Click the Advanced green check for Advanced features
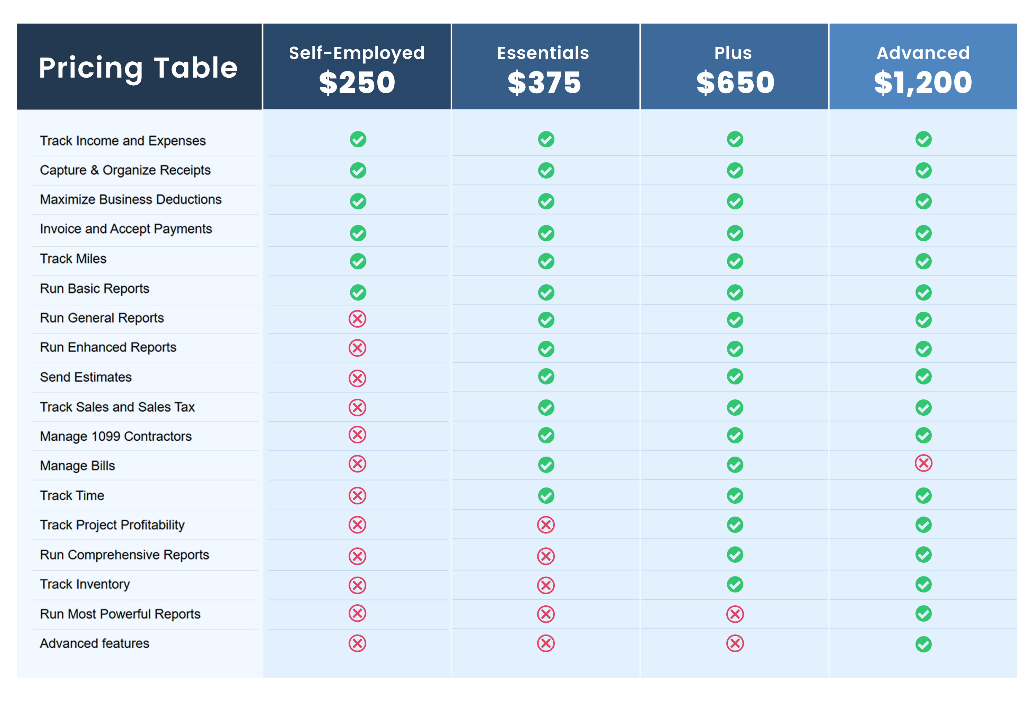 (923, 644)
